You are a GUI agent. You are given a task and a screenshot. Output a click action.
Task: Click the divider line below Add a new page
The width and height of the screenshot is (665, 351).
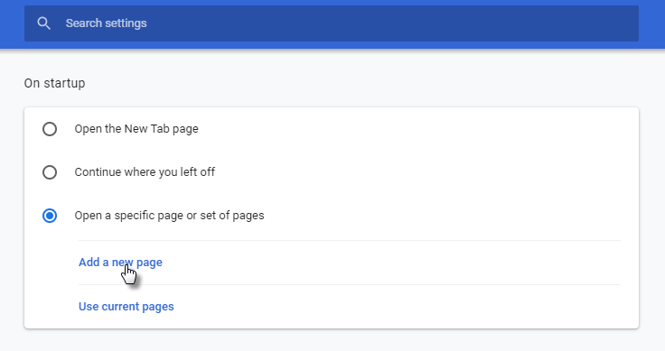click(350, 284)
